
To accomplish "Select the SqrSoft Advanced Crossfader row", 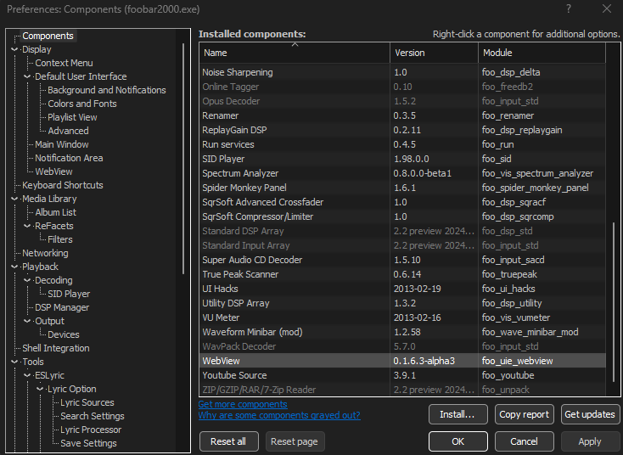I will pos(402,202).
